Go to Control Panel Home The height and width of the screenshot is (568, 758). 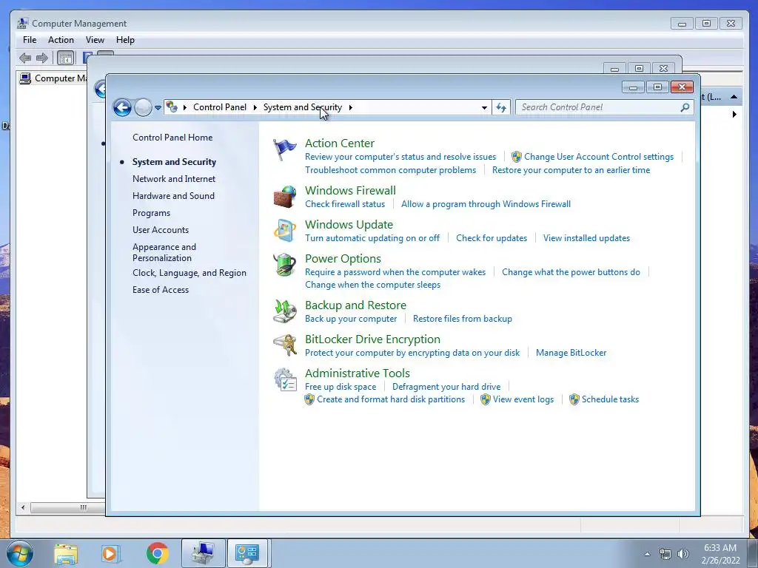click(172, 138)
